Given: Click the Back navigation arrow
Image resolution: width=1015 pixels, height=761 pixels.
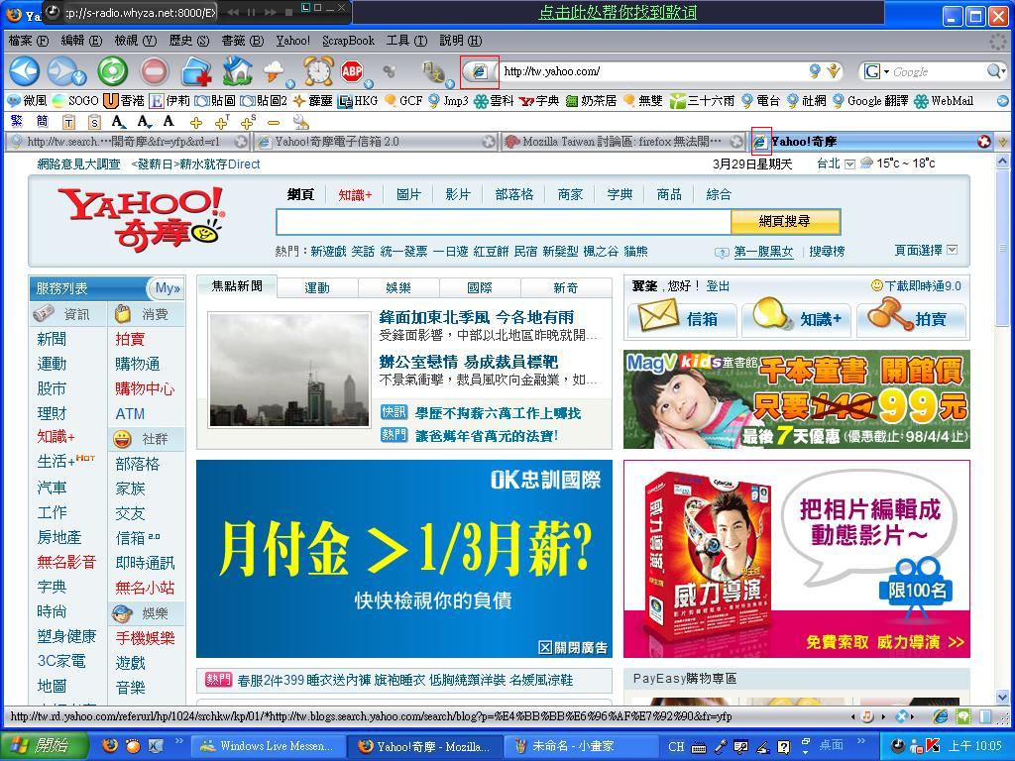Looking at the screenshot, I should [24, 71].
